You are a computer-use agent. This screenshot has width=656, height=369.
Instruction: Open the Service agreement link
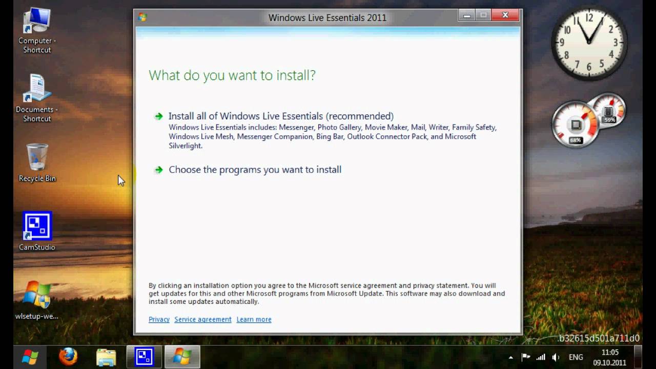203,319
